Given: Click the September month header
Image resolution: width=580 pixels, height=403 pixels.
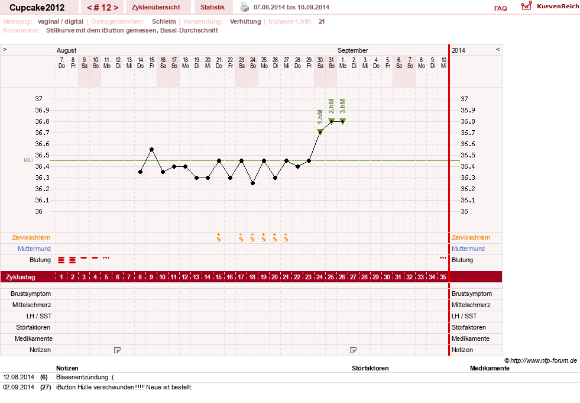Looking at the screenshot, I should (352, 50).
